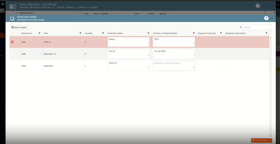Close the Event Item Notes dialog
Viewport: 280px width, 144px height.
[272, 18]
